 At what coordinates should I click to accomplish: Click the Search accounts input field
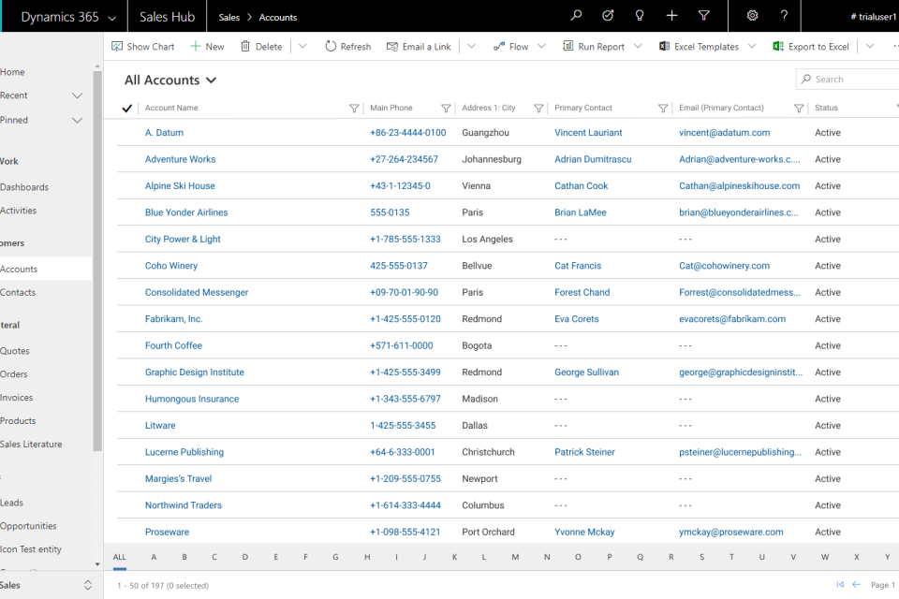pos(852,80)
